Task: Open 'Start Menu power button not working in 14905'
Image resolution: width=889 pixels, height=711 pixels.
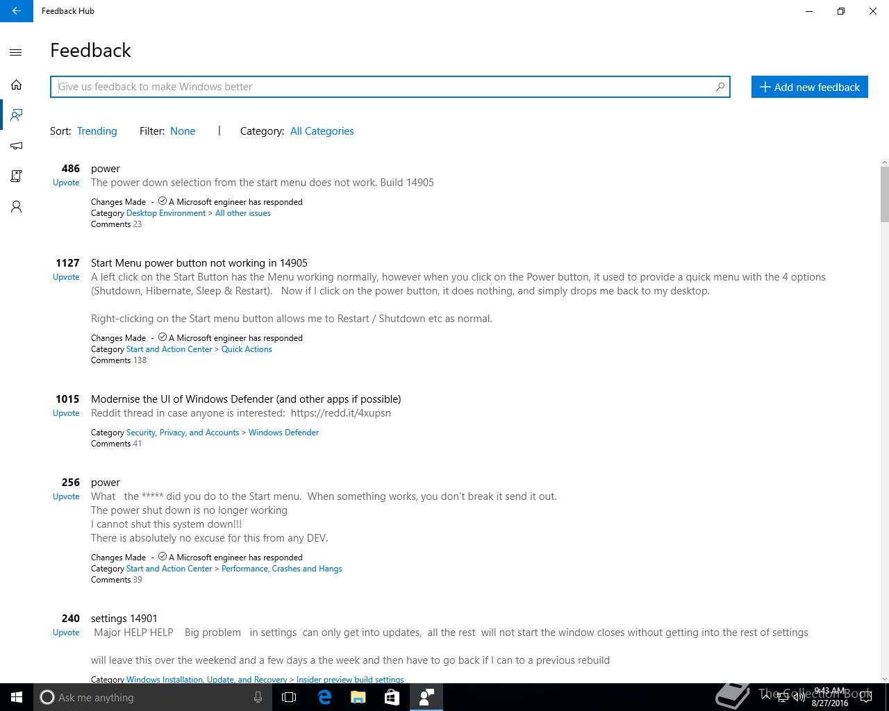Action: (x=199, y=263)
